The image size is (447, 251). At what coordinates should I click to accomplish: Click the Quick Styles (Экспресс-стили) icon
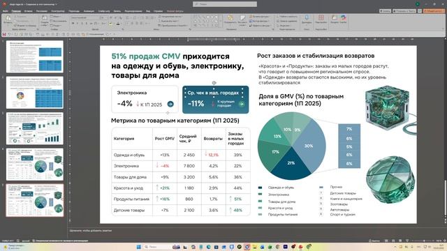[242, 20]
